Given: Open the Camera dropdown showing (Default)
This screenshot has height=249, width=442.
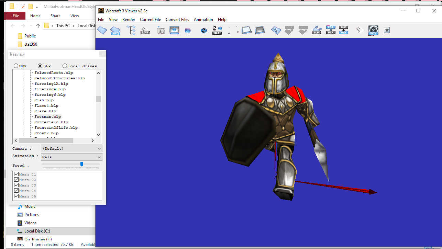Looking at the screenshot, I should tap(71, 148).
